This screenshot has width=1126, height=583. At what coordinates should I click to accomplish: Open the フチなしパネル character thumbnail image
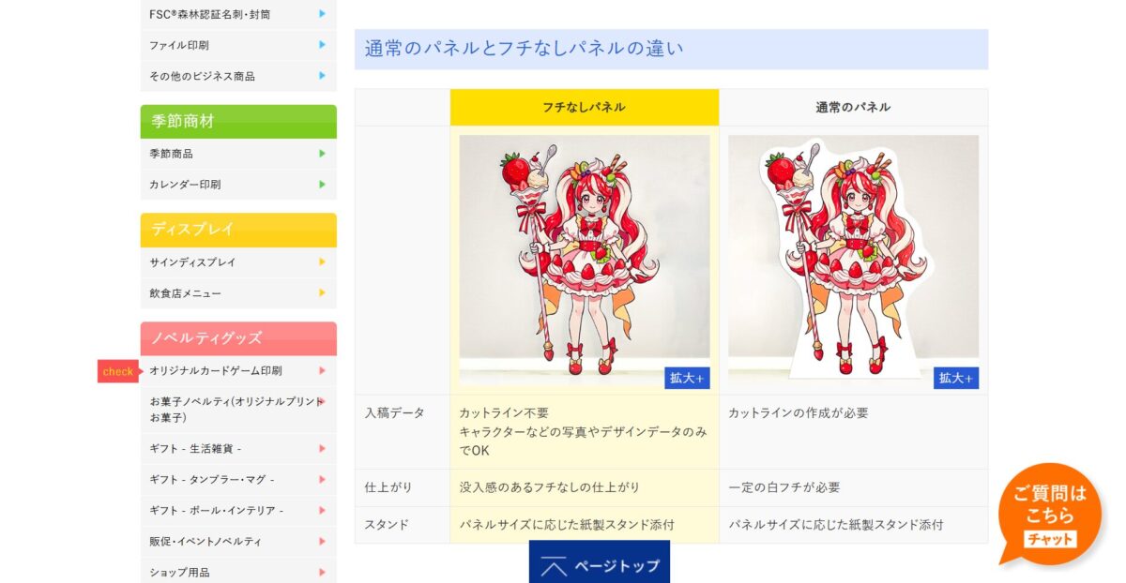coord(584,260)
